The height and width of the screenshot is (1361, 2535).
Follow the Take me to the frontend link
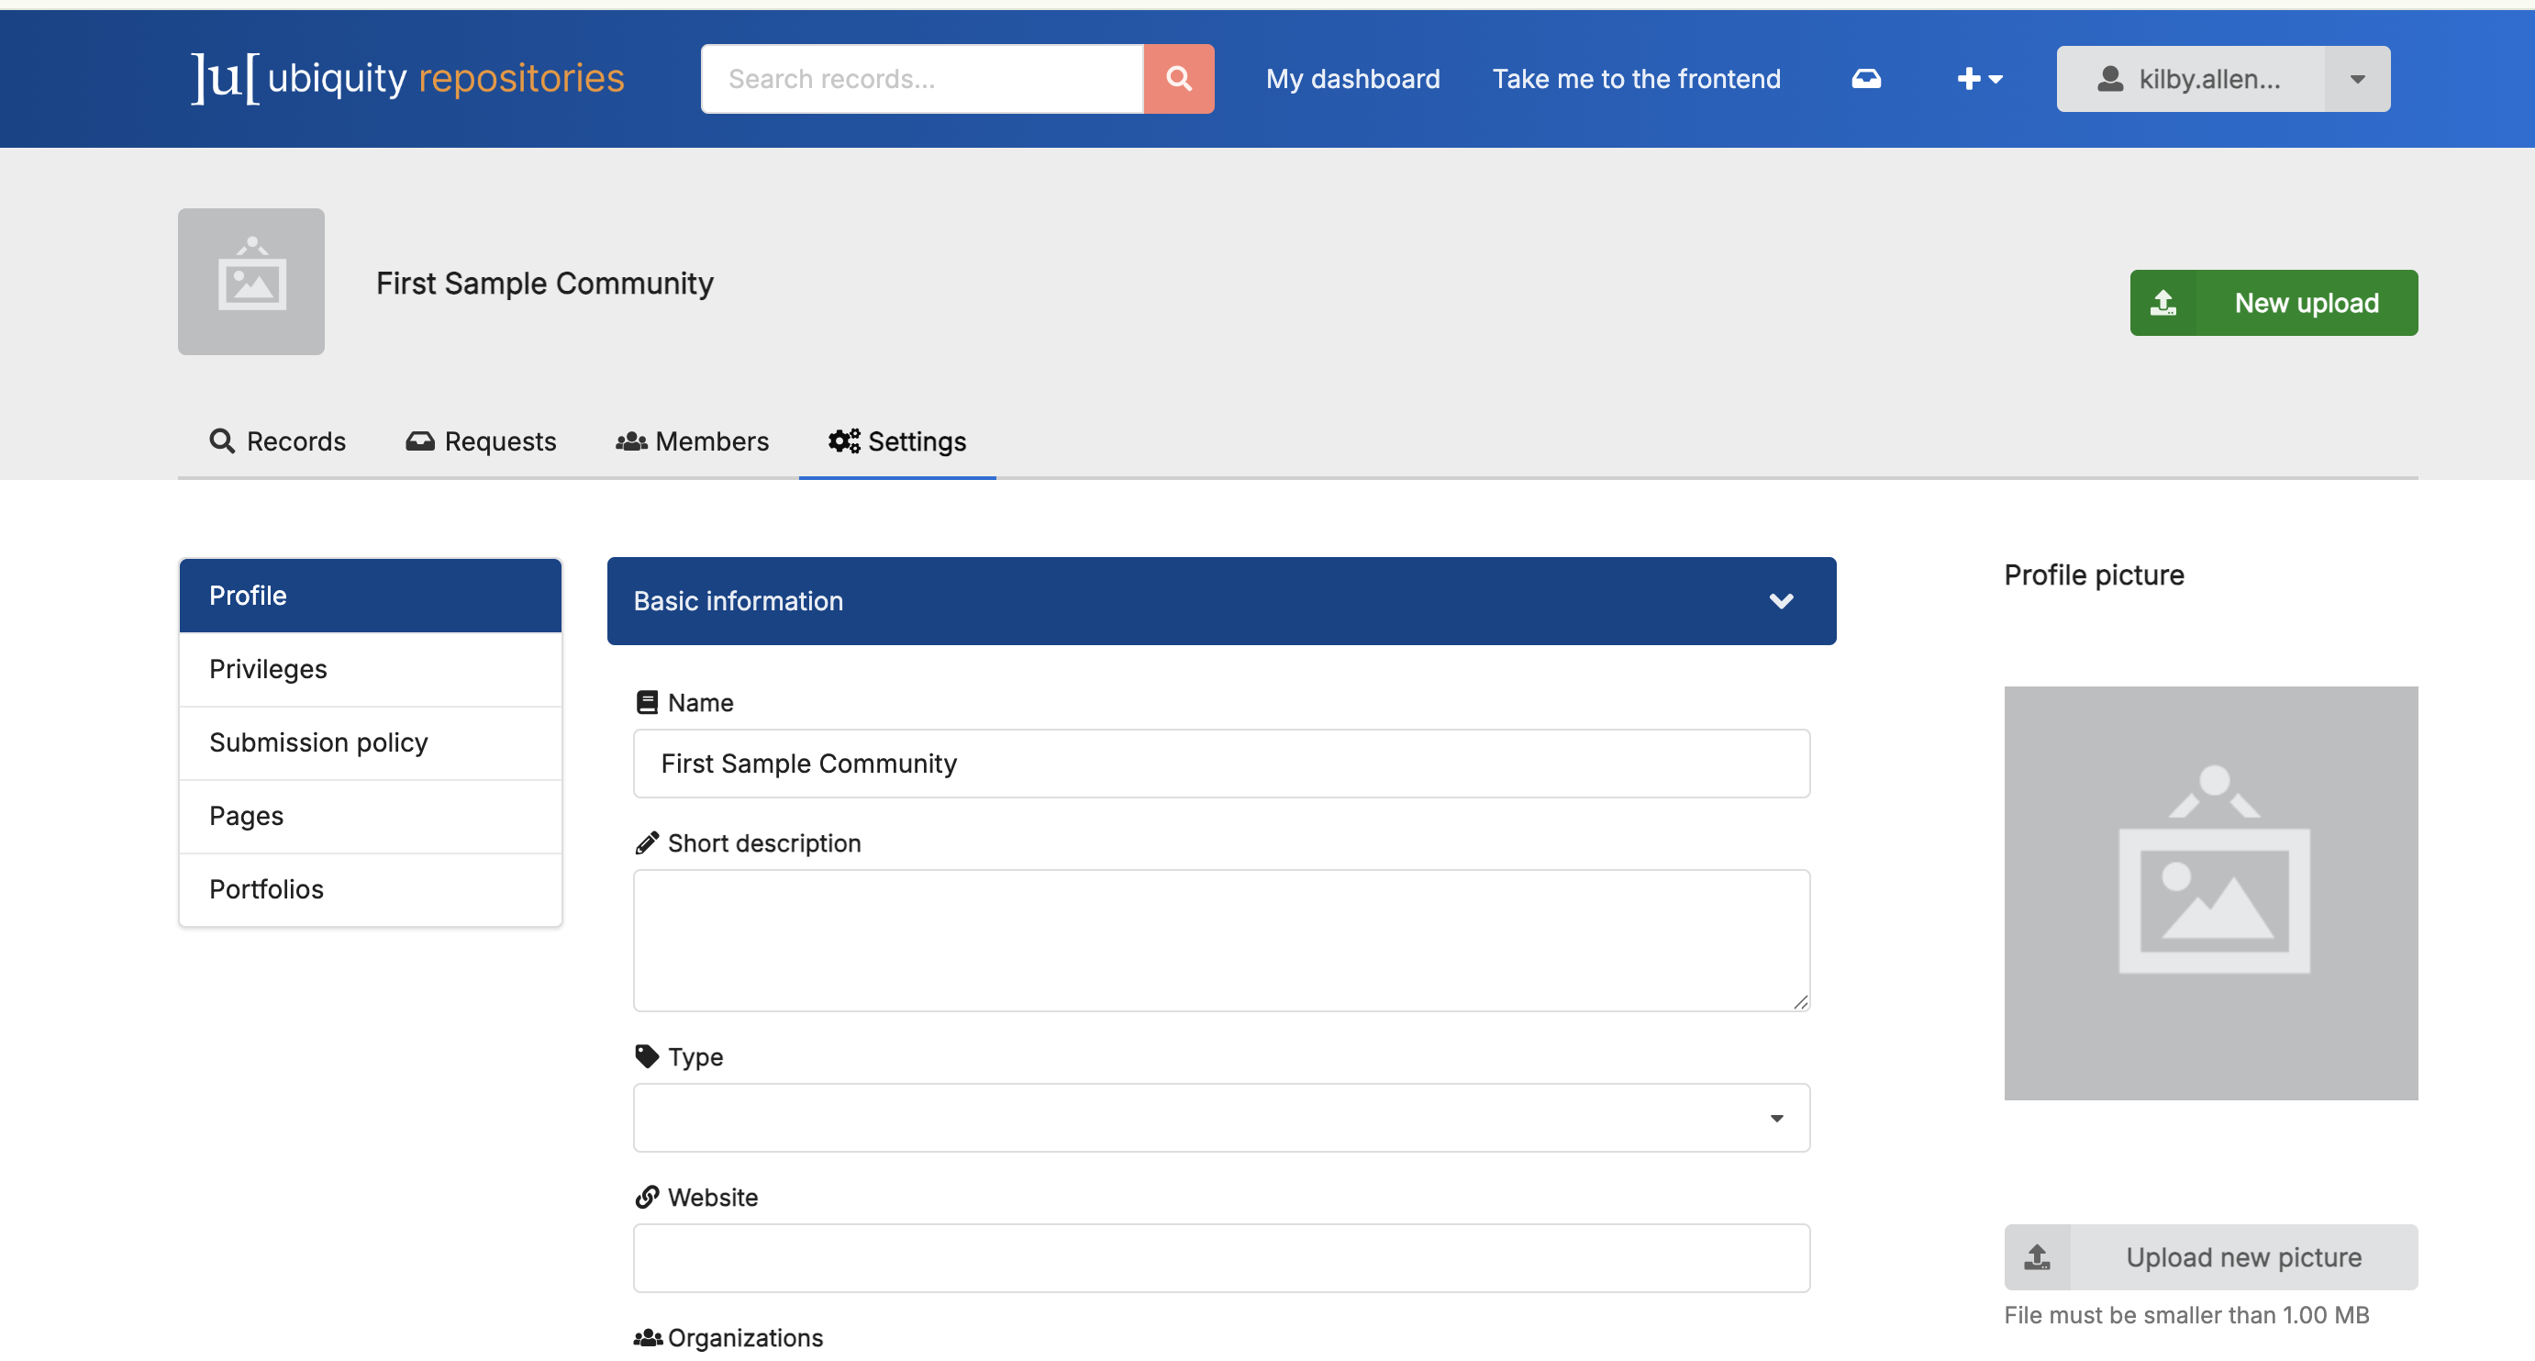tap(1636, 79)
